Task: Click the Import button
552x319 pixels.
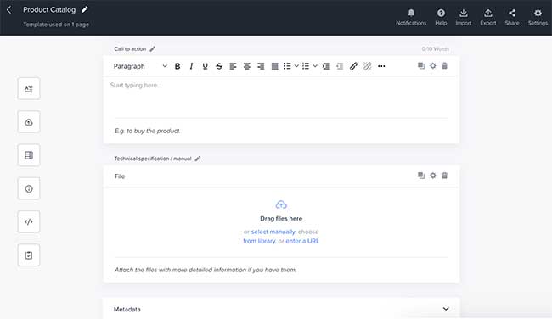Action: click(x=464, y=17)
